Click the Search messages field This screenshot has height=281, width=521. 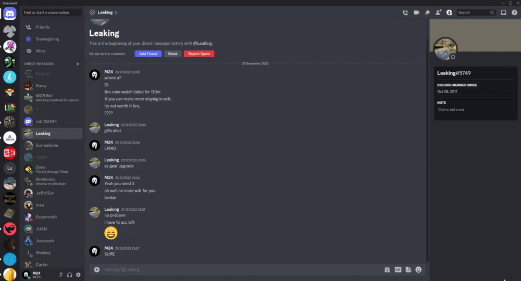click(x=476, y=12)
